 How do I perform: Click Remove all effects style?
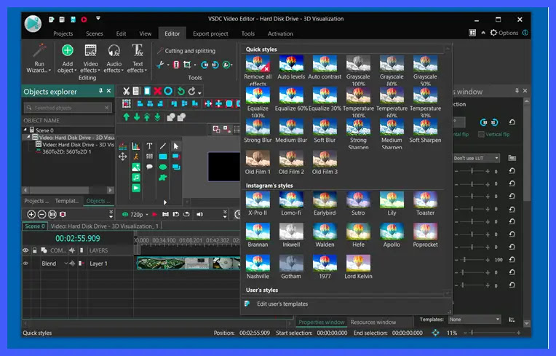coord(258,71)
